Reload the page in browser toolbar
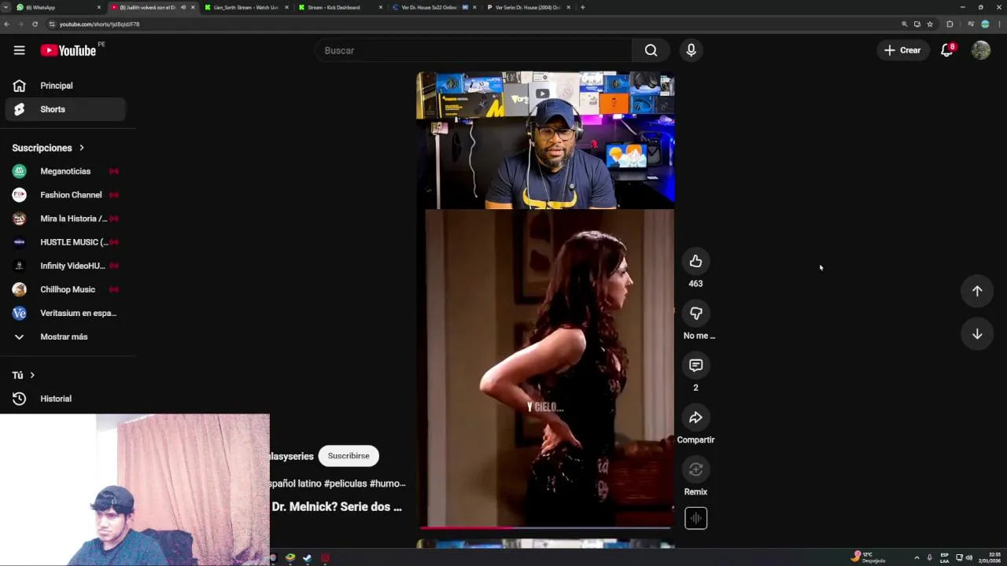The height and width of the screenshot is (566, 1007). [35, 24]
